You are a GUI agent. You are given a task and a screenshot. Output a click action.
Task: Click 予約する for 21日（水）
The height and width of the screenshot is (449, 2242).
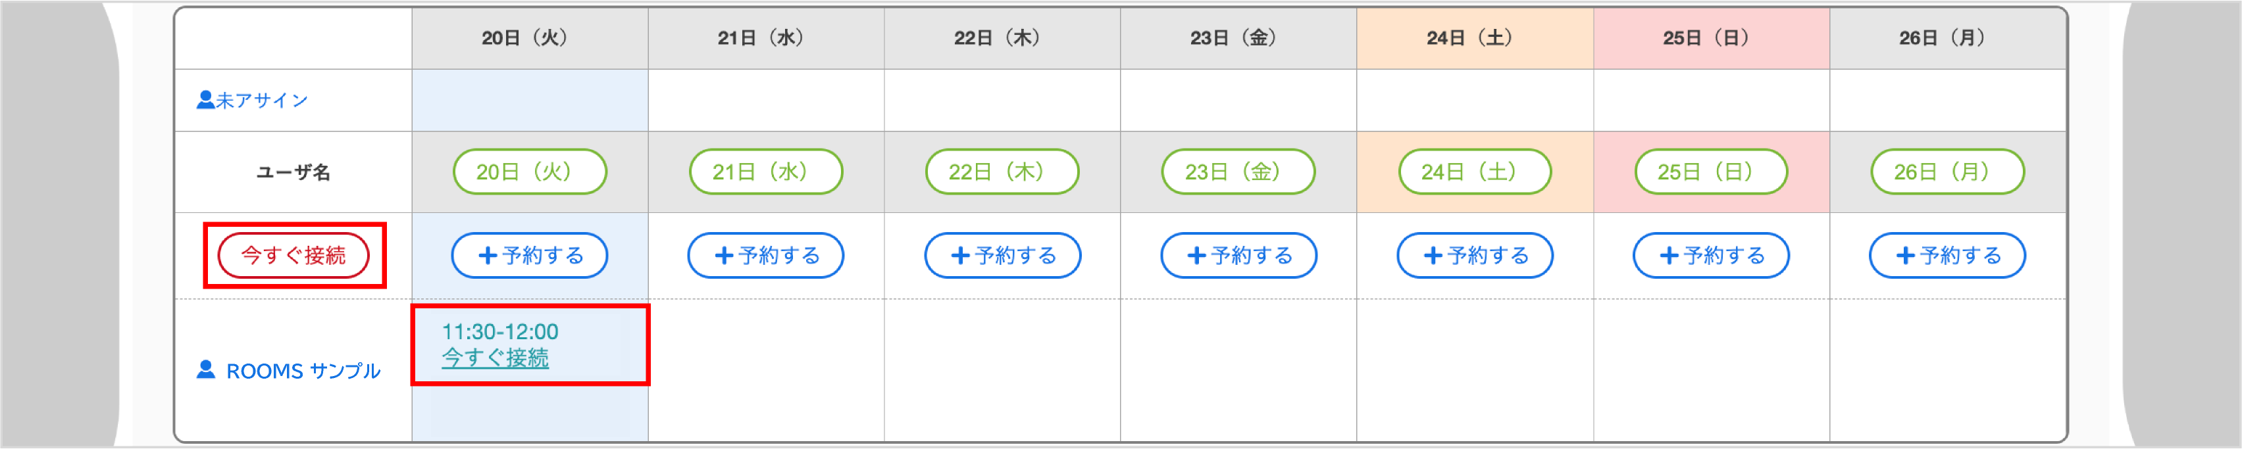[765, 255]
